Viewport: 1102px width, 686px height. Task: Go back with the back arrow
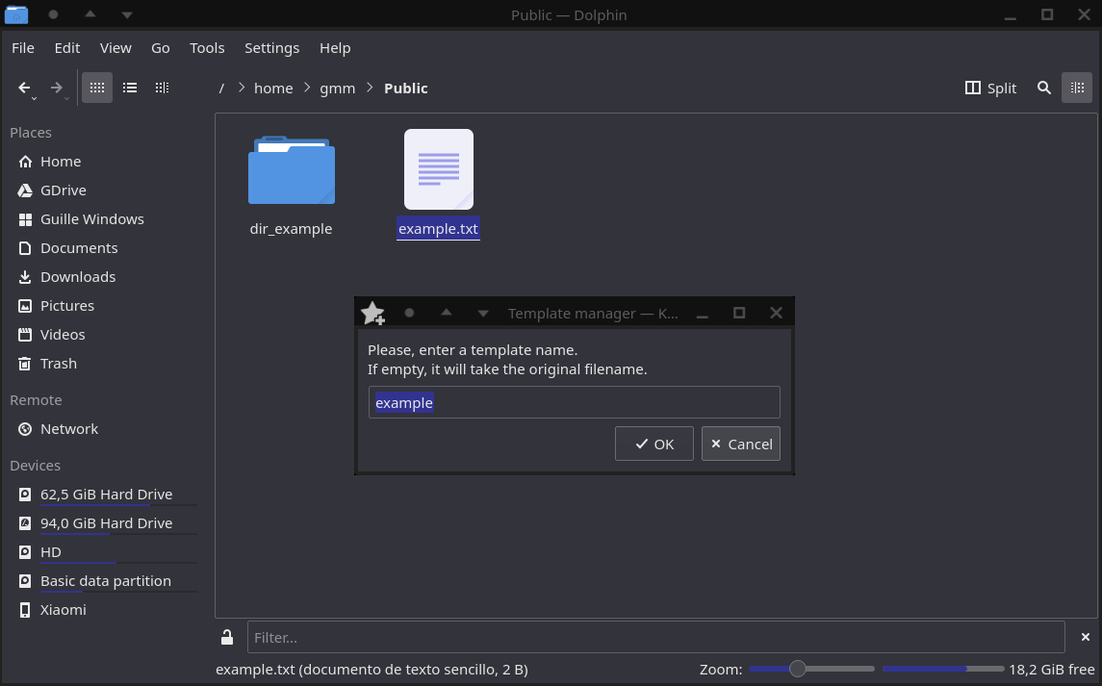(x=24, y=88)
